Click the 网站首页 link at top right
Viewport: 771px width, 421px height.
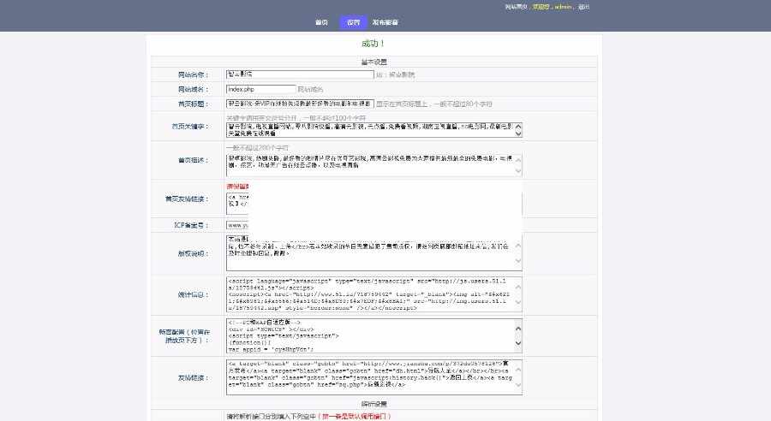coord(516,7)
